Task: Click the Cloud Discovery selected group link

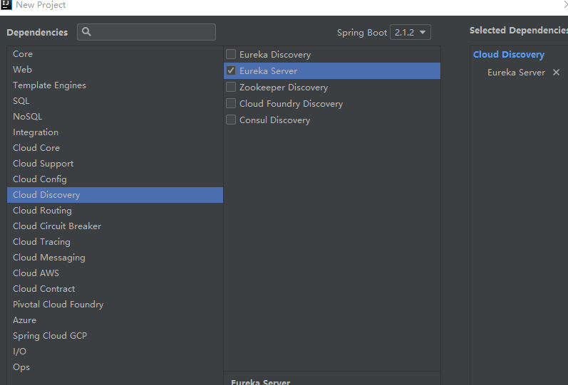Action: 508,55
